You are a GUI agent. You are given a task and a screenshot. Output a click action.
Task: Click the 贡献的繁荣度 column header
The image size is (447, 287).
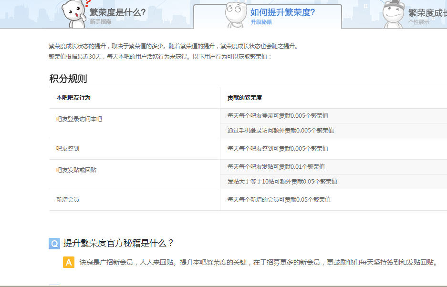click(x=245, y=97)
